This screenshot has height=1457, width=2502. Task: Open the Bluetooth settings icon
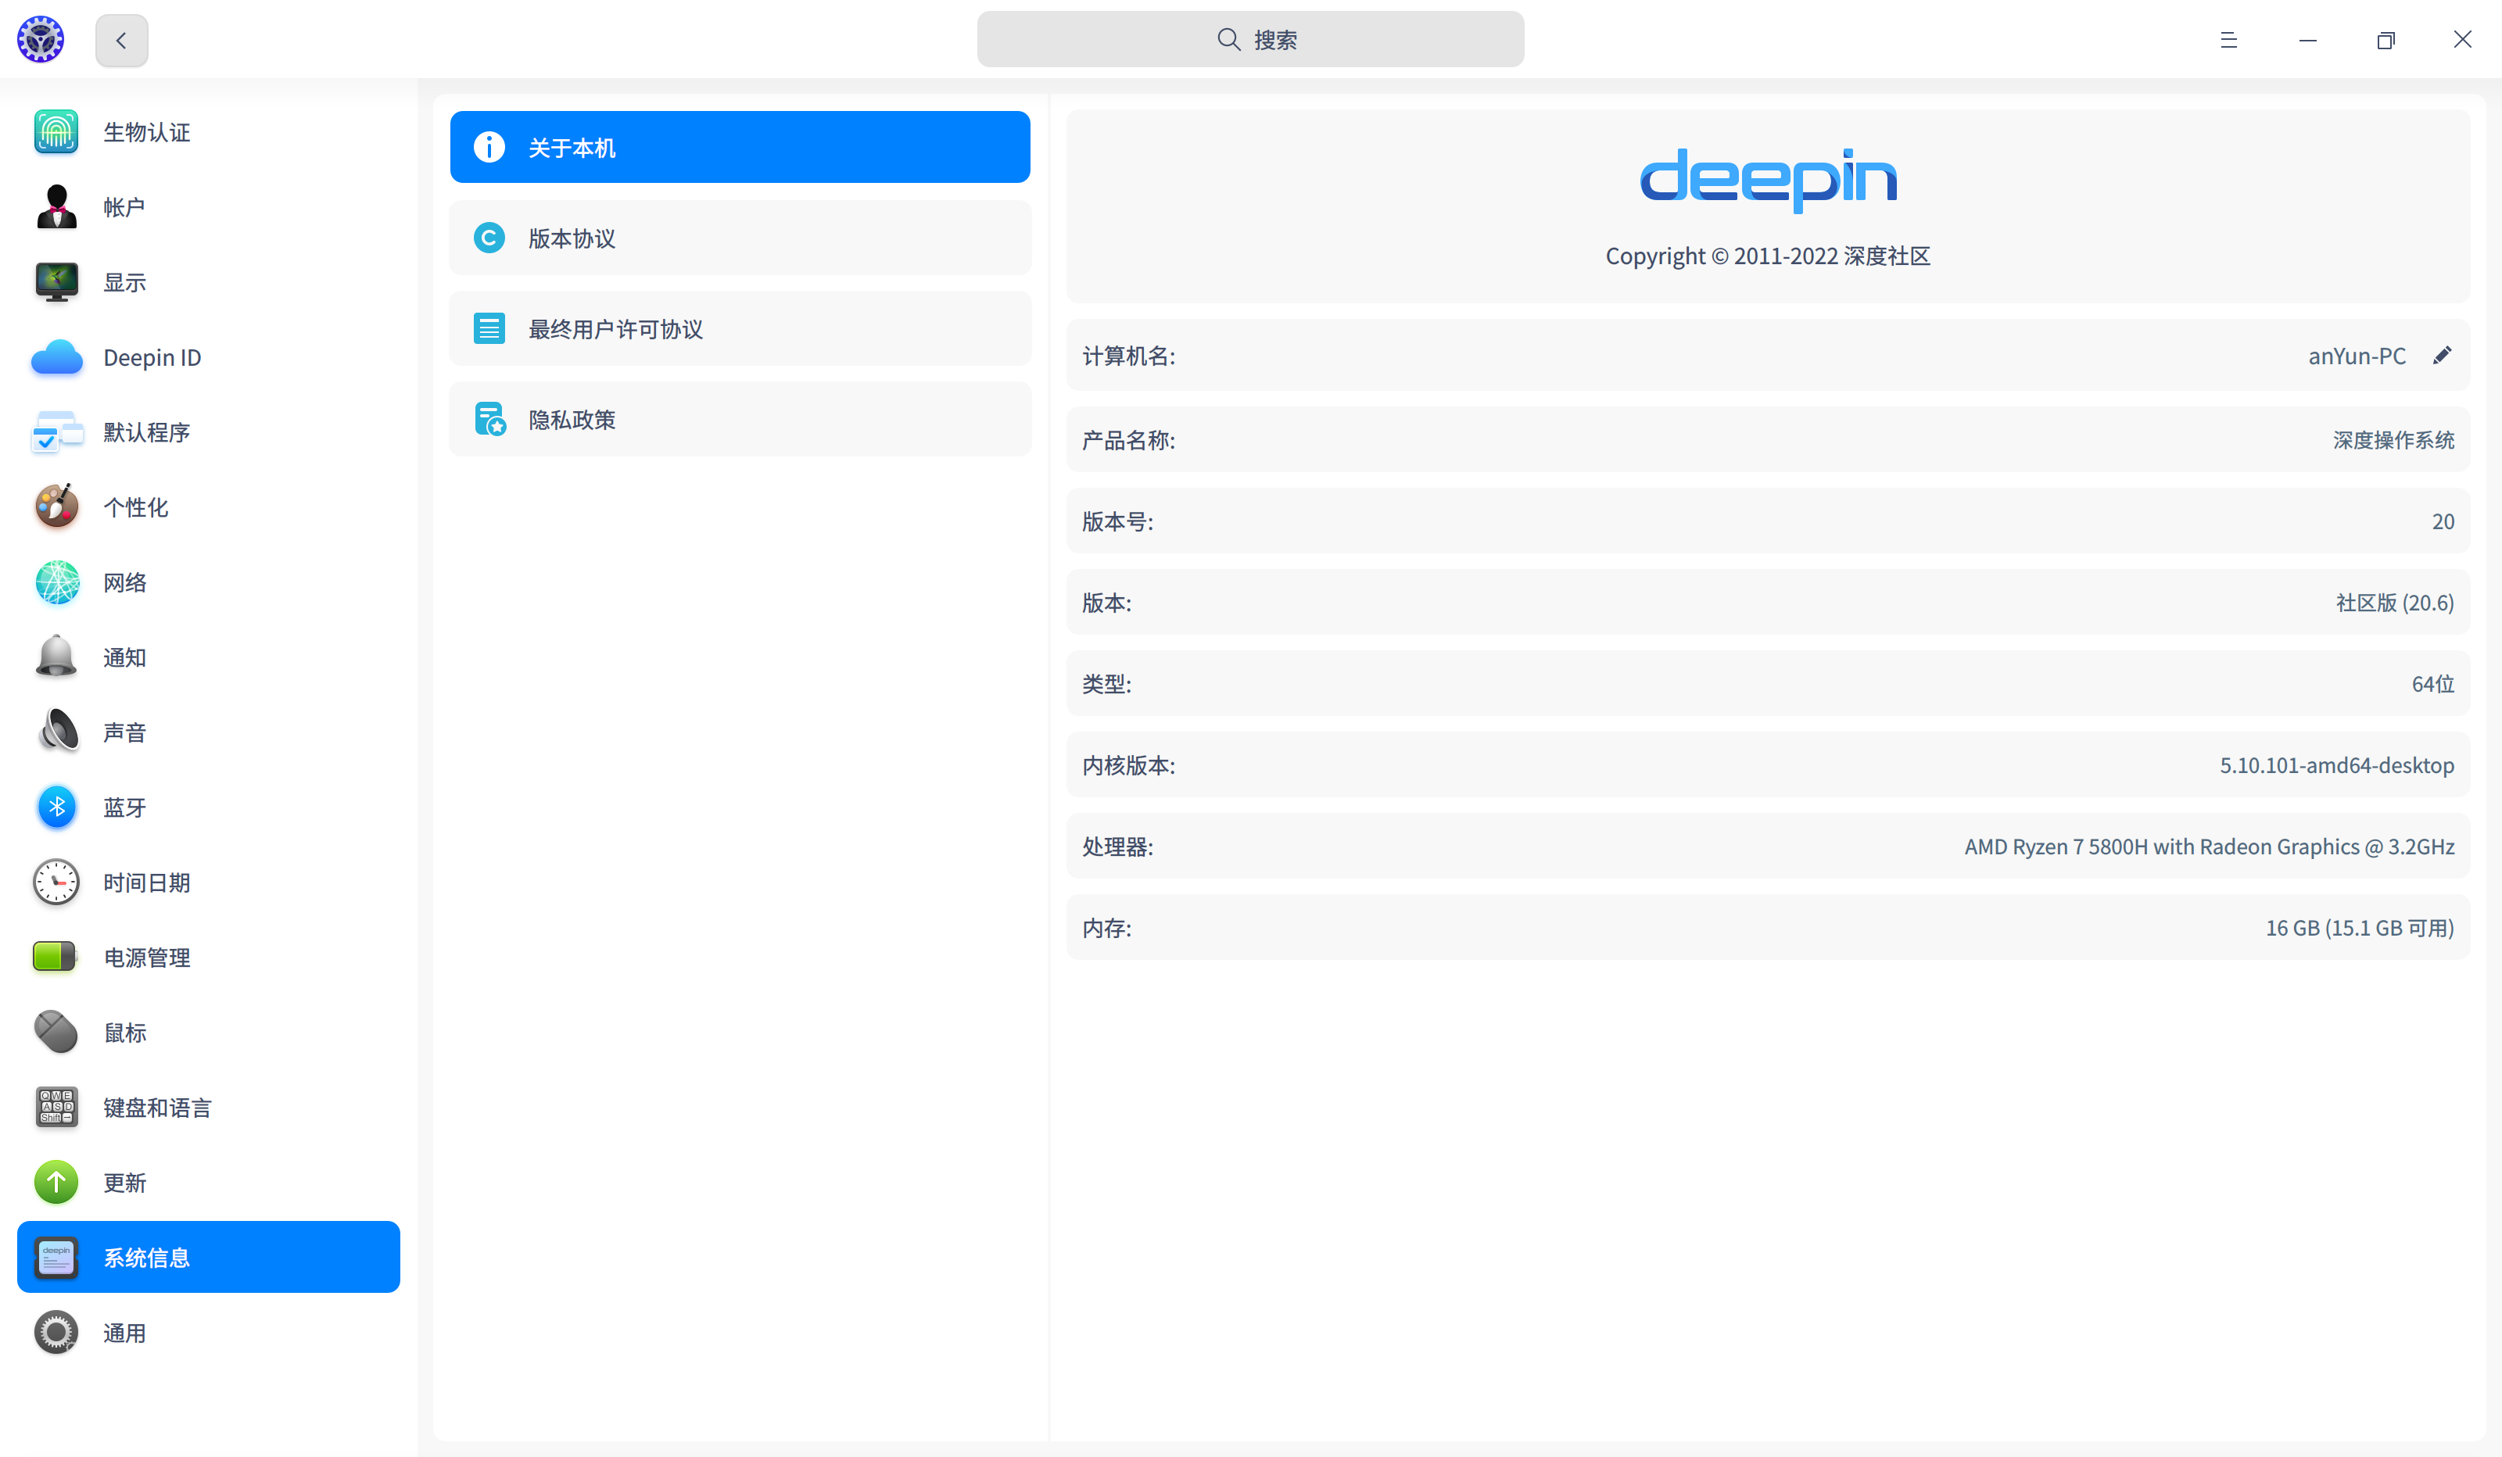click(56, 807)
